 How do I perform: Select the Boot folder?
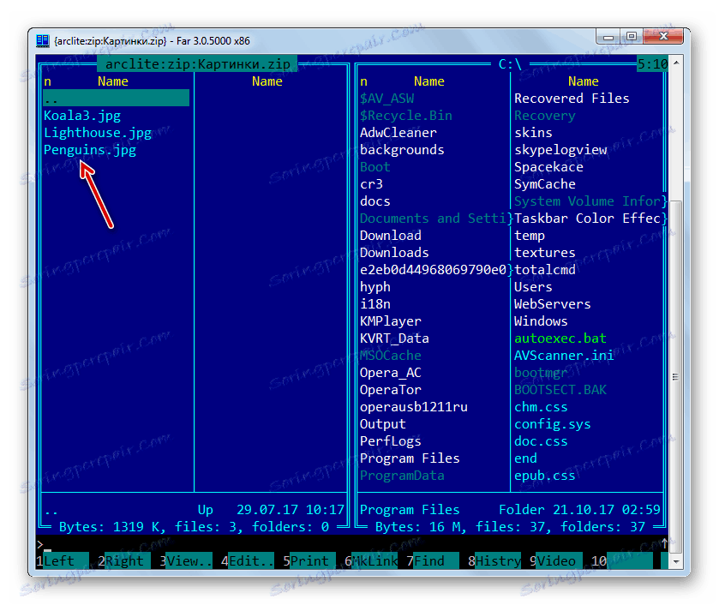tap(375, 167)
